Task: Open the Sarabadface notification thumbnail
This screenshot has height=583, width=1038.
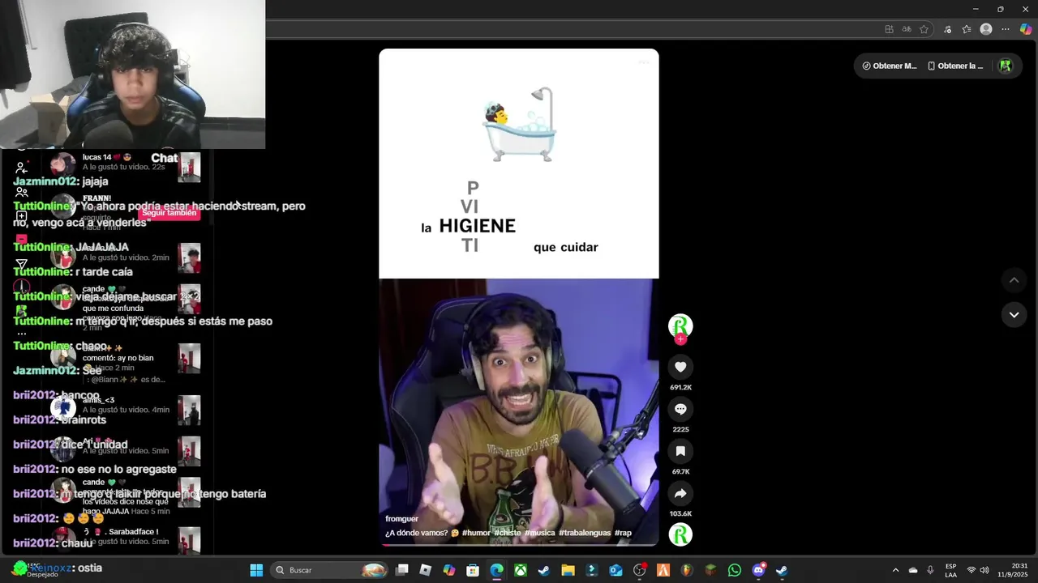Action: (x=190, y=541)
